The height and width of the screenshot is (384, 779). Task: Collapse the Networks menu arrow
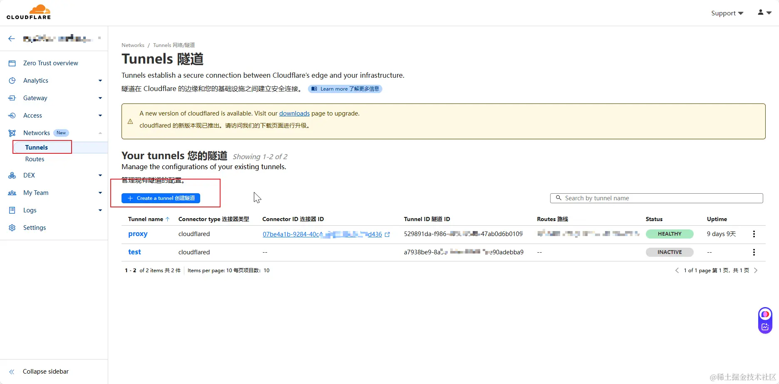coord(100,133)
